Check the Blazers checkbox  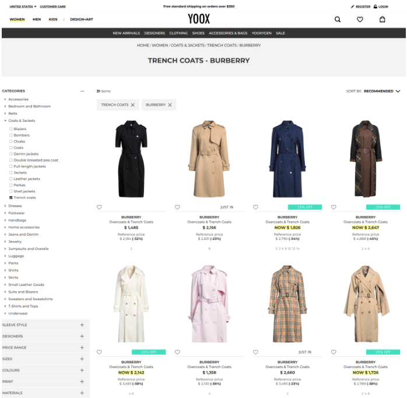point(11,129)
